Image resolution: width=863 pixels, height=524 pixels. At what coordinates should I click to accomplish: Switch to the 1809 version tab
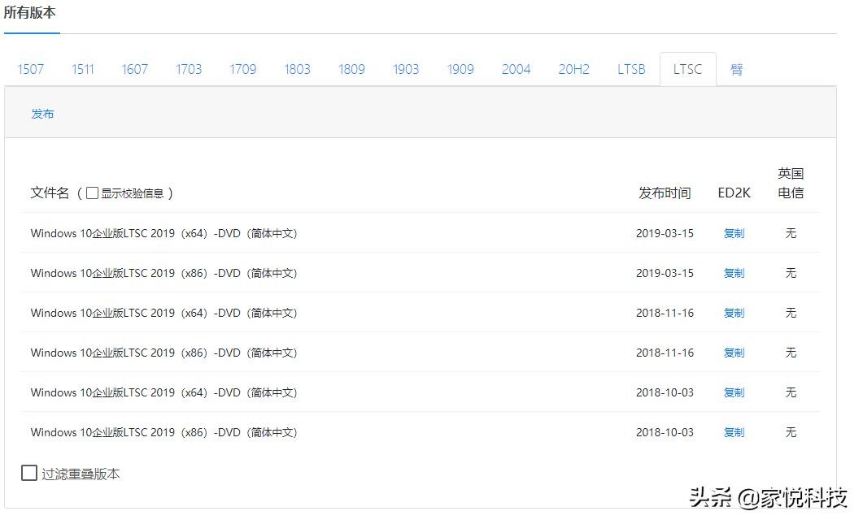pos(351,69)
